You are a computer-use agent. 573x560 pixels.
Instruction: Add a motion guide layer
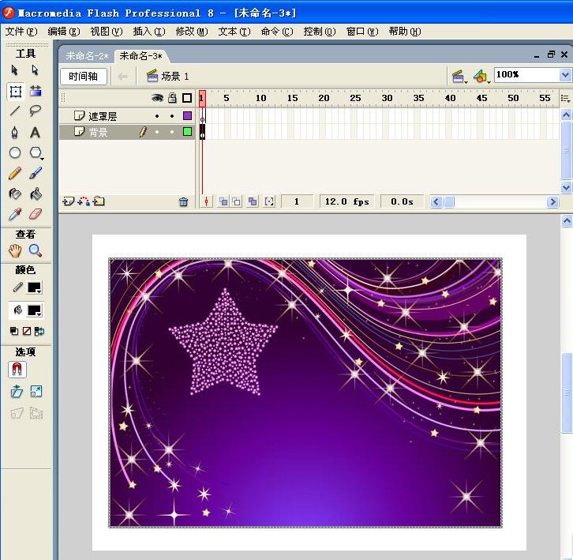pyautogui.click(x=84, y=201)
